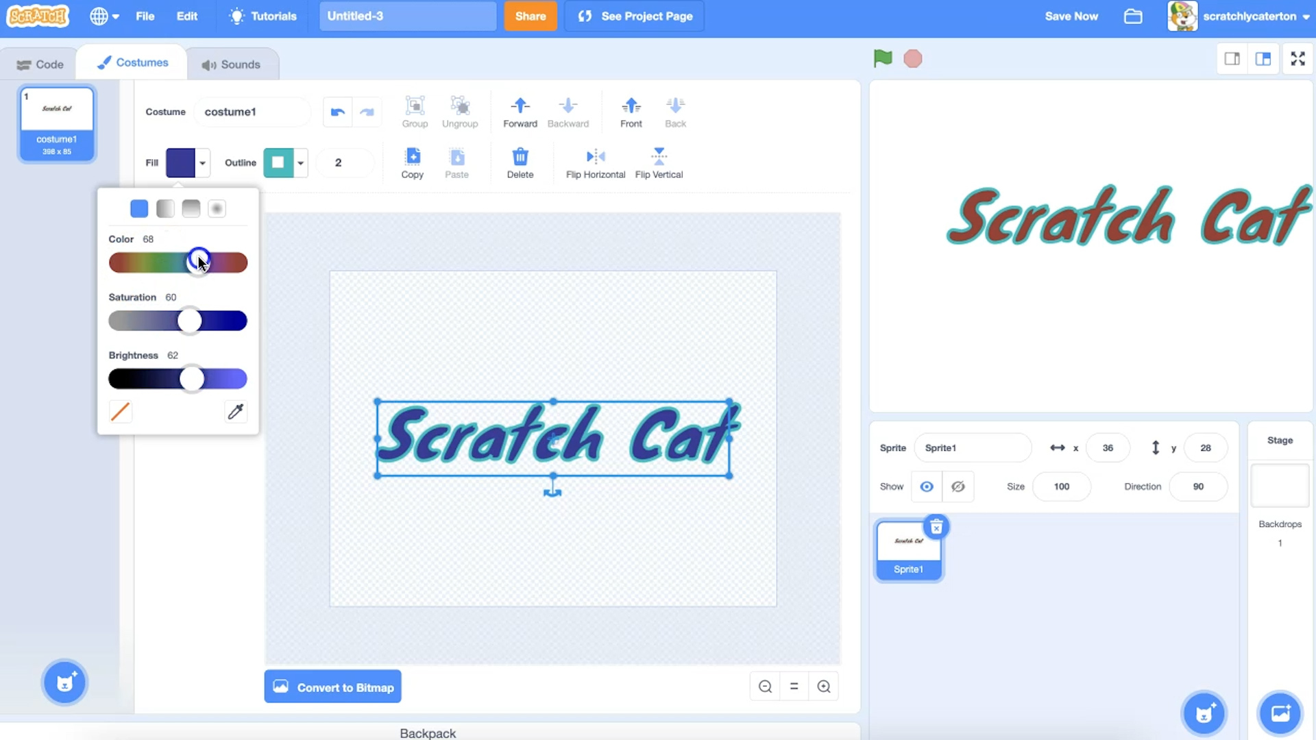
Task: Edit the project title Untitled-3
Action: click(408, 16)
